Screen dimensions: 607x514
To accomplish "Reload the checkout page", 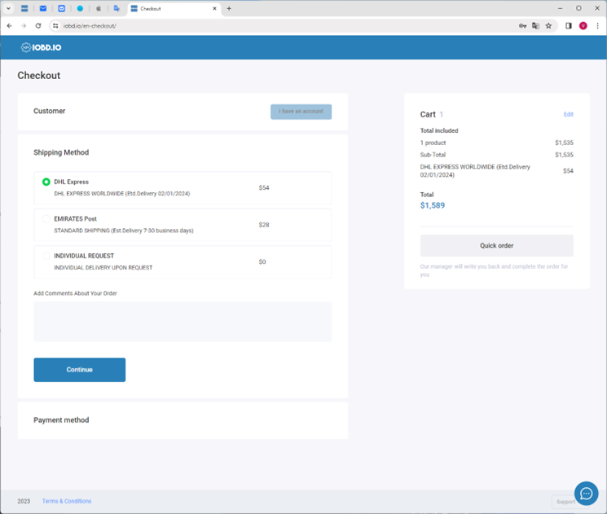I will (37, 26).
